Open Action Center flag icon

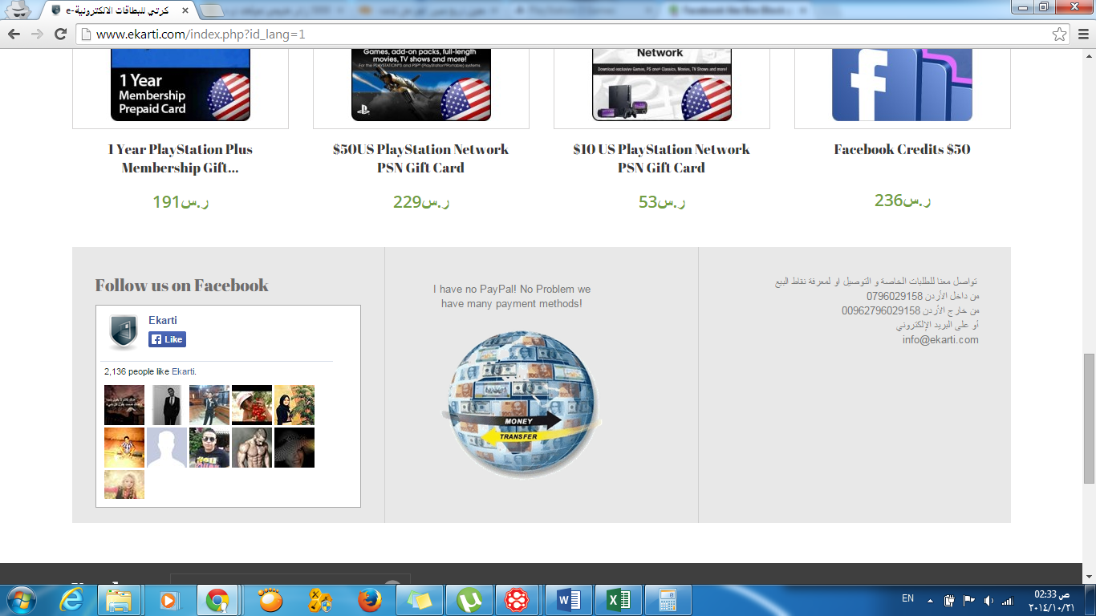click(x=968, y=600)
